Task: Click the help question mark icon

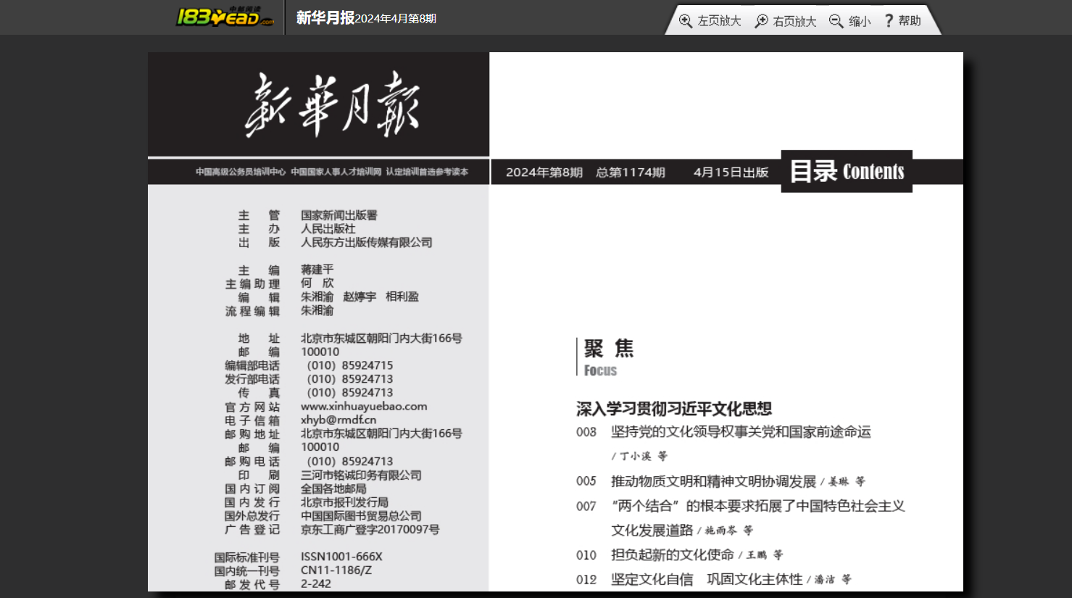Action: click(889, 21)
